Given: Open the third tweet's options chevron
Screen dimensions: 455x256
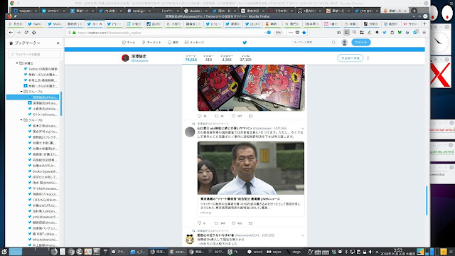Looking at the screenshot, I should tap(303, 235).
